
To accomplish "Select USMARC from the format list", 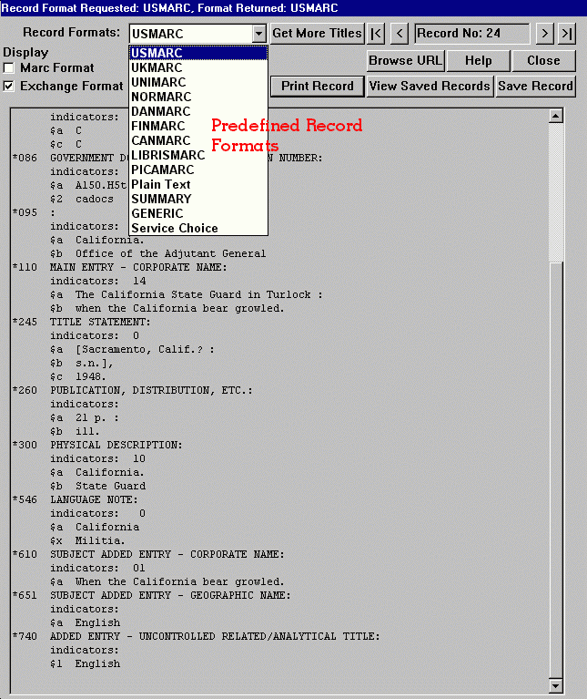I will point(198,53).
